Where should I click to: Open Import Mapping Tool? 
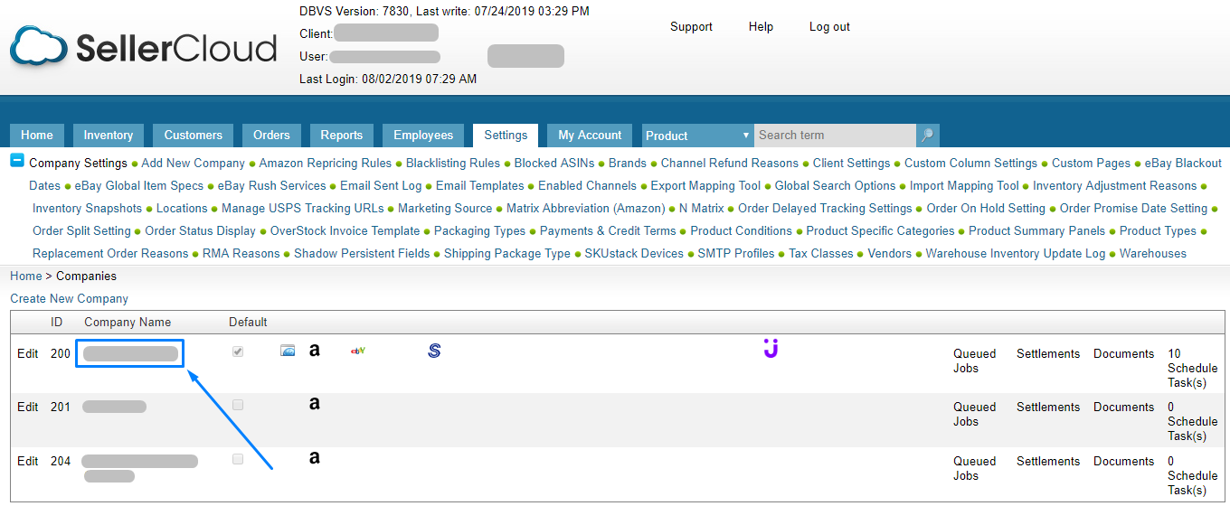pos(965,186)
